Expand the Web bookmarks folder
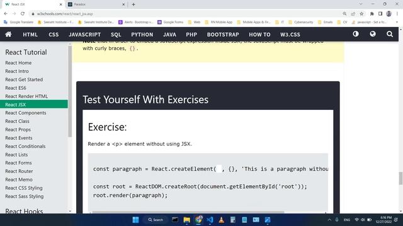This screenshot has height=226, width=403. (x=194, y=22)
